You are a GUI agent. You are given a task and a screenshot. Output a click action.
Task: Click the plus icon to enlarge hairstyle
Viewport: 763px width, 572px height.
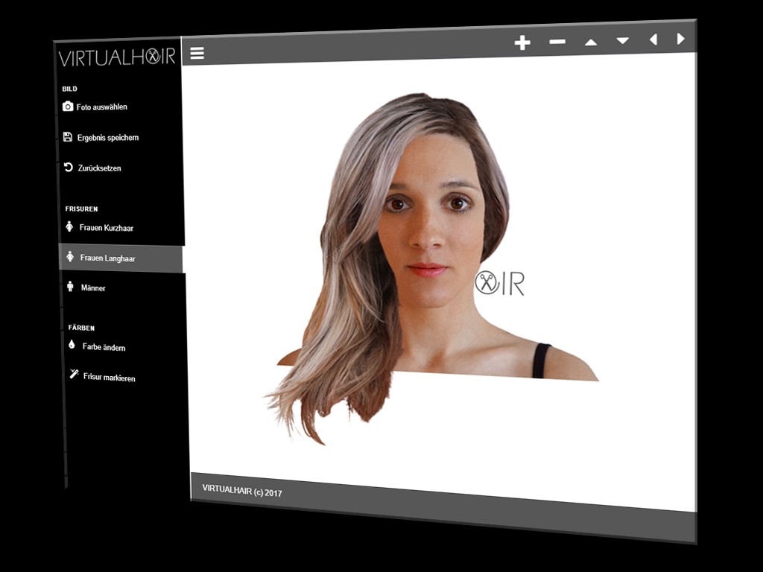click(x=522, y=42)
